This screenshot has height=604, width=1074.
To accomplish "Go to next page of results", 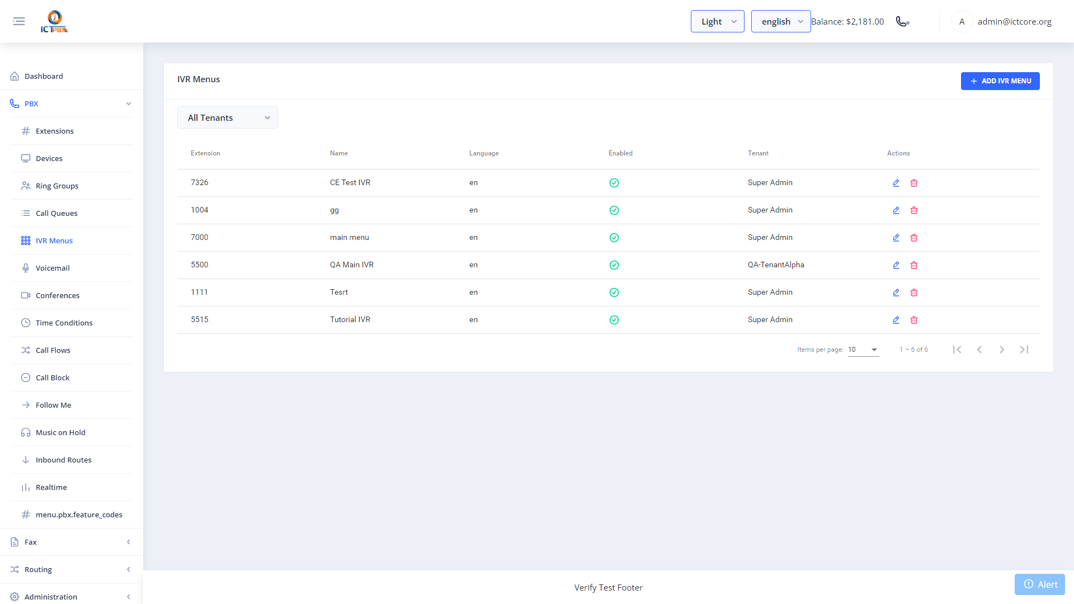I will pos(1002,350).
